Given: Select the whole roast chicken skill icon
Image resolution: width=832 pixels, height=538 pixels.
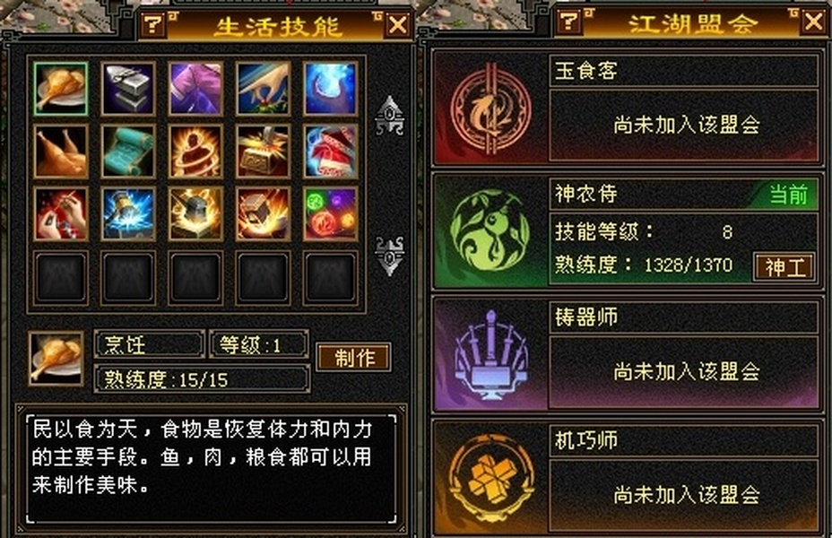Looking at the screenshot, I should click(60, 152).
